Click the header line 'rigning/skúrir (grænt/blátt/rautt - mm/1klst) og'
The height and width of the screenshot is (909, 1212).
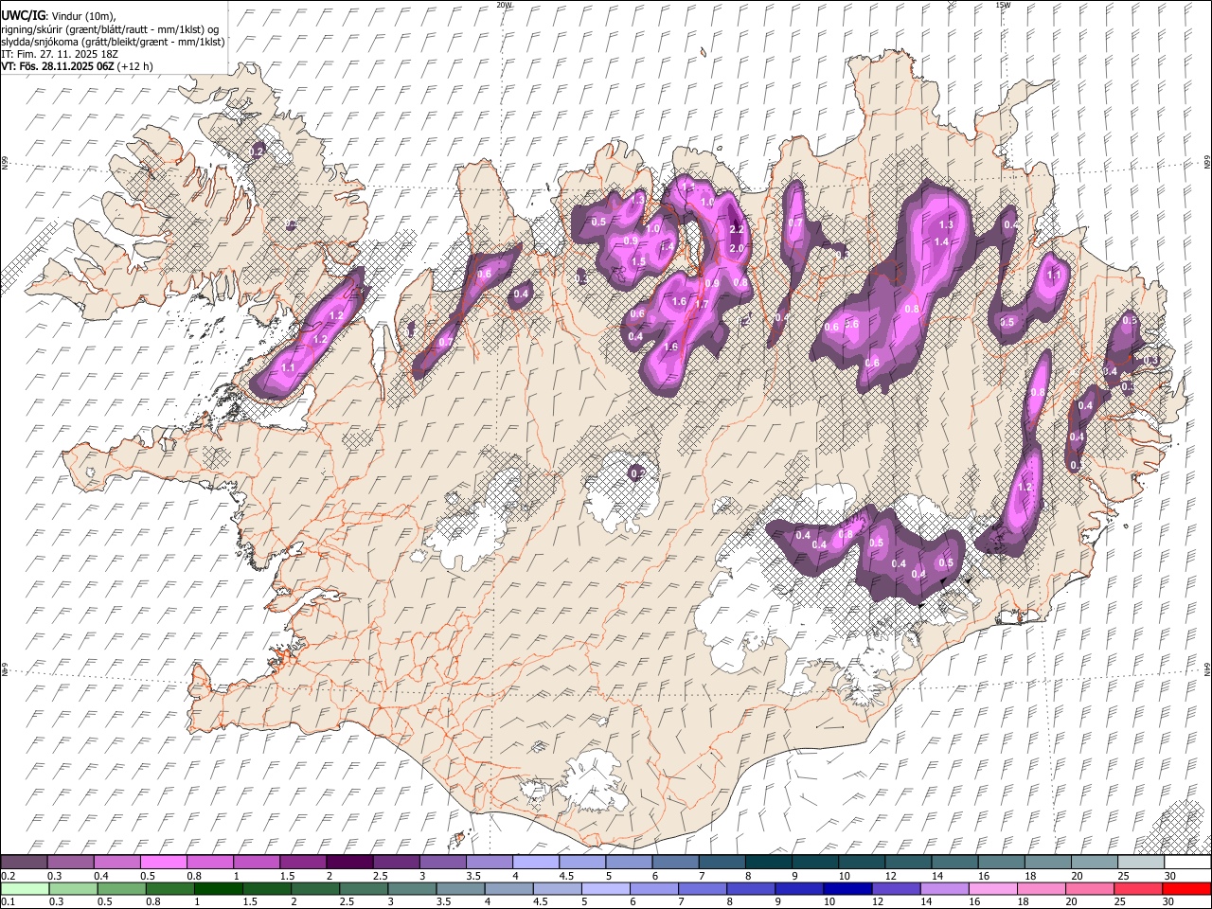click(x=110, y=29)
